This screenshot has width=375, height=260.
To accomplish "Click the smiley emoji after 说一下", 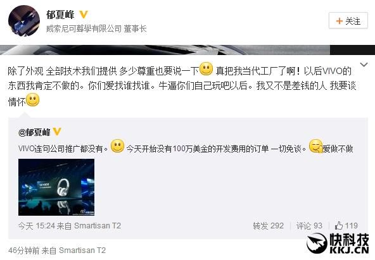I will pos(206,69).
